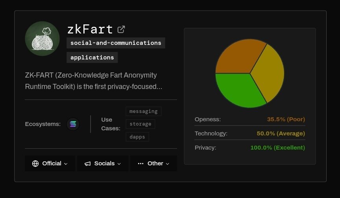The height and width of the screenshot is (198, 340).
Task: Click the three-dots icon beside Other
Action: [141, 163]
